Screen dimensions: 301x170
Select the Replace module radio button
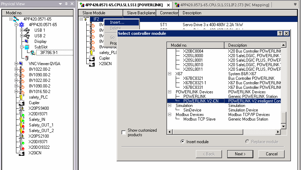coord(247,141)
